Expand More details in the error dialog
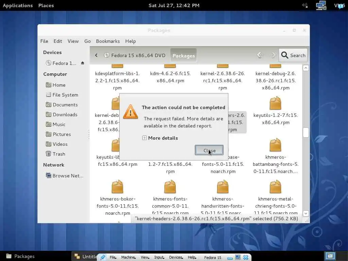 click(x=160, y=138)
